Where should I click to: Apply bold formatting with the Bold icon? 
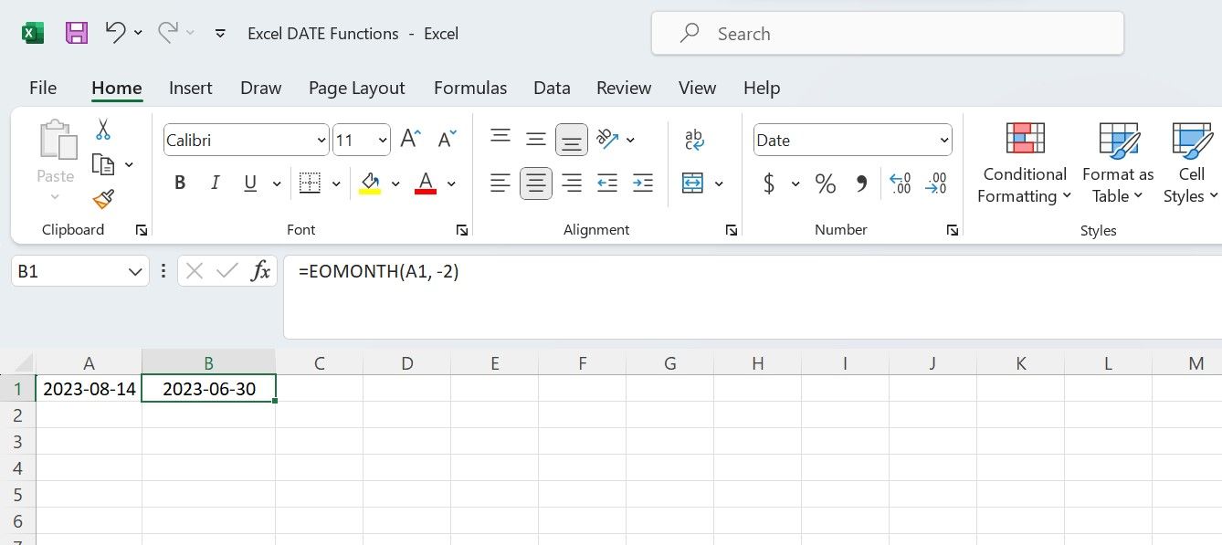point(179,183)
